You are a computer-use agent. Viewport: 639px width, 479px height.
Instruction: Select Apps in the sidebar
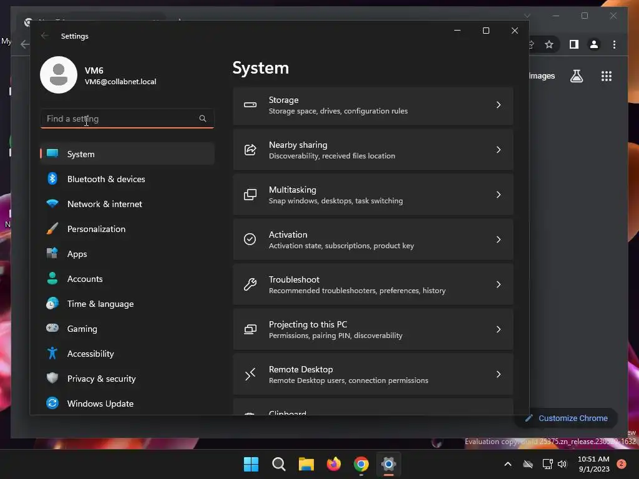127,254
